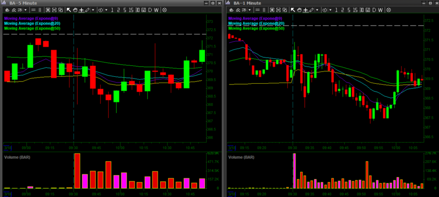Toggle the 1-minute interval in 1 Minute chart
The width and height of the screenshot is (439, 197).
coord(335,10)
